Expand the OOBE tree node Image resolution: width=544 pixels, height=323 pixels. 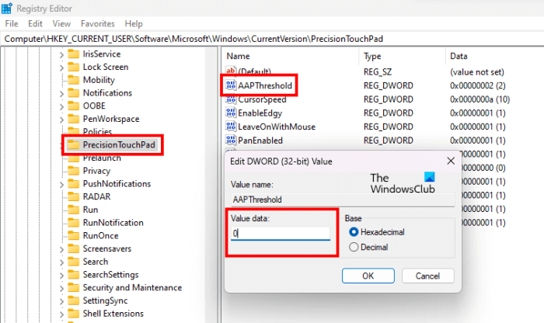coord(61,106)
